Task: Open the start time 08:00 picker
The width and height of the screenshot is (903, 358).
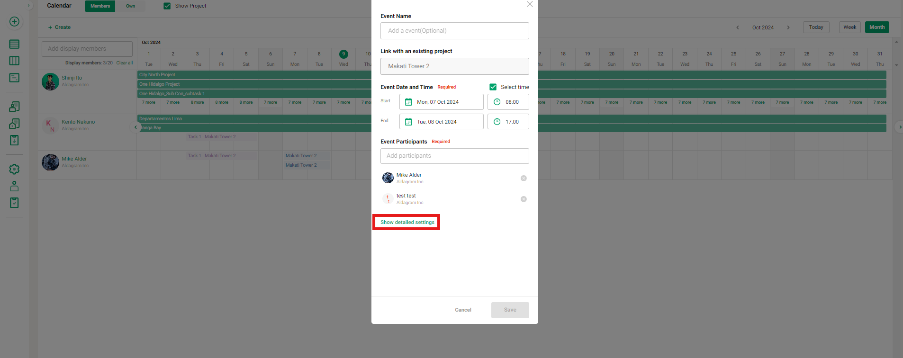Action: (512, 102)
